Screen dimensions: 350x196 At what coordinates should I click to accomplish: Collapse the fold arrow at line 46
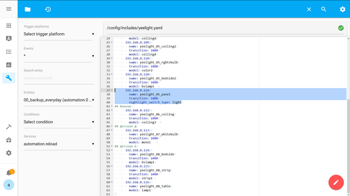point(112,126)
